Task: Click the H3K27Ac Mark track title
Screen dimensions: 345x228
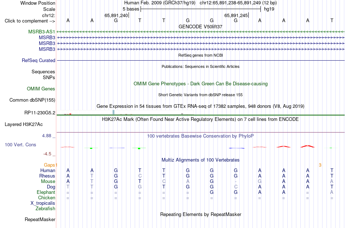Action: (x=200, y=119)
